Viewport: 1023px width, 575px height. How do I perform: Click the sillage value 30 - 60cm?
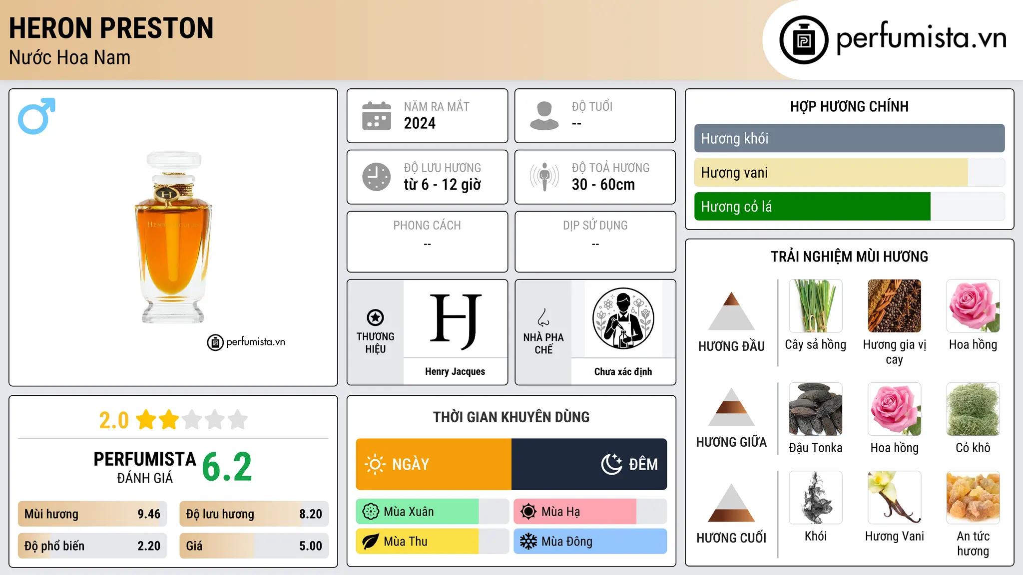click(x=603, y=185)
